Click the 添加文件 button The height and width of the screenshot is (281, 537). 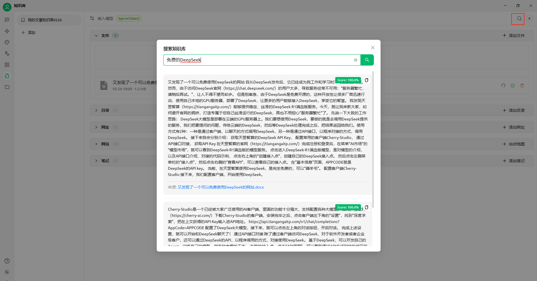pos(514,36)
